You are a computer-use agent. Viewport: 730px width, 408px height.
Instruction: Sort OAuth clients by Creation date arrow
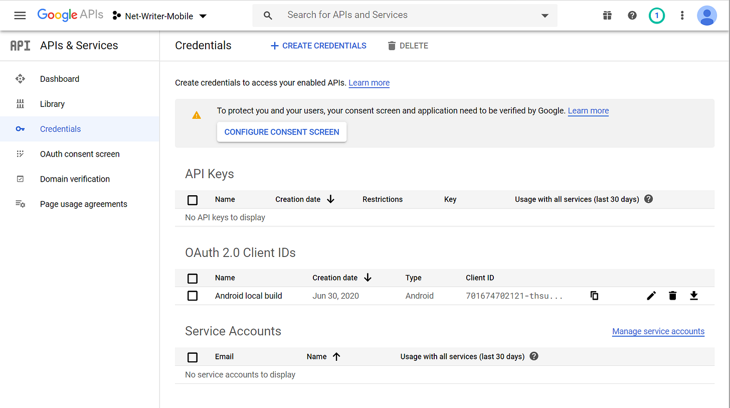tap(368, 278)
